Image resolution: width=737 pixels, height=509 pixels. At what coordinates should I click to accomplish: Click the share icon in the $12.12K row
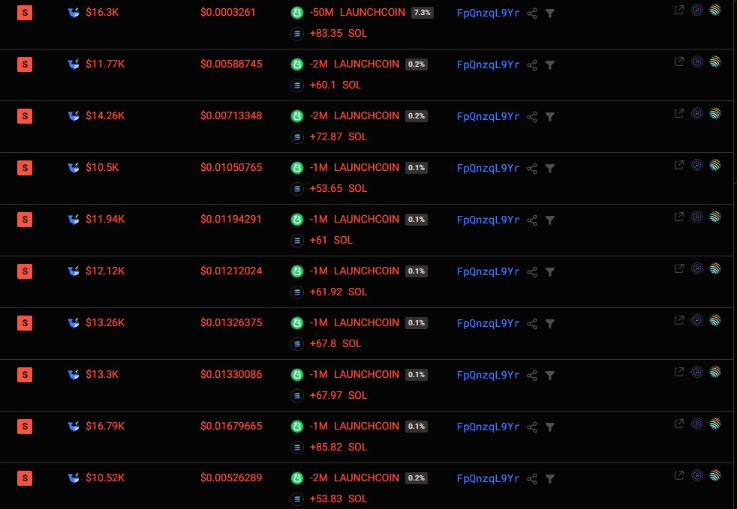[532, 271]
